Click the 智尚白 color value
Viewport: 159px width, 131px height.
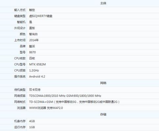[33, 34]
